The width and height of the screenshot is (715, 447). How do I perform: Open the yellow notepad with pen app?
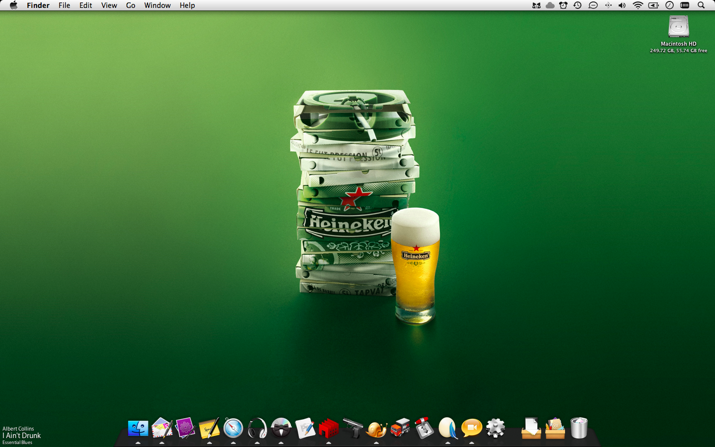pyautogui.click(x=209, y=428)
